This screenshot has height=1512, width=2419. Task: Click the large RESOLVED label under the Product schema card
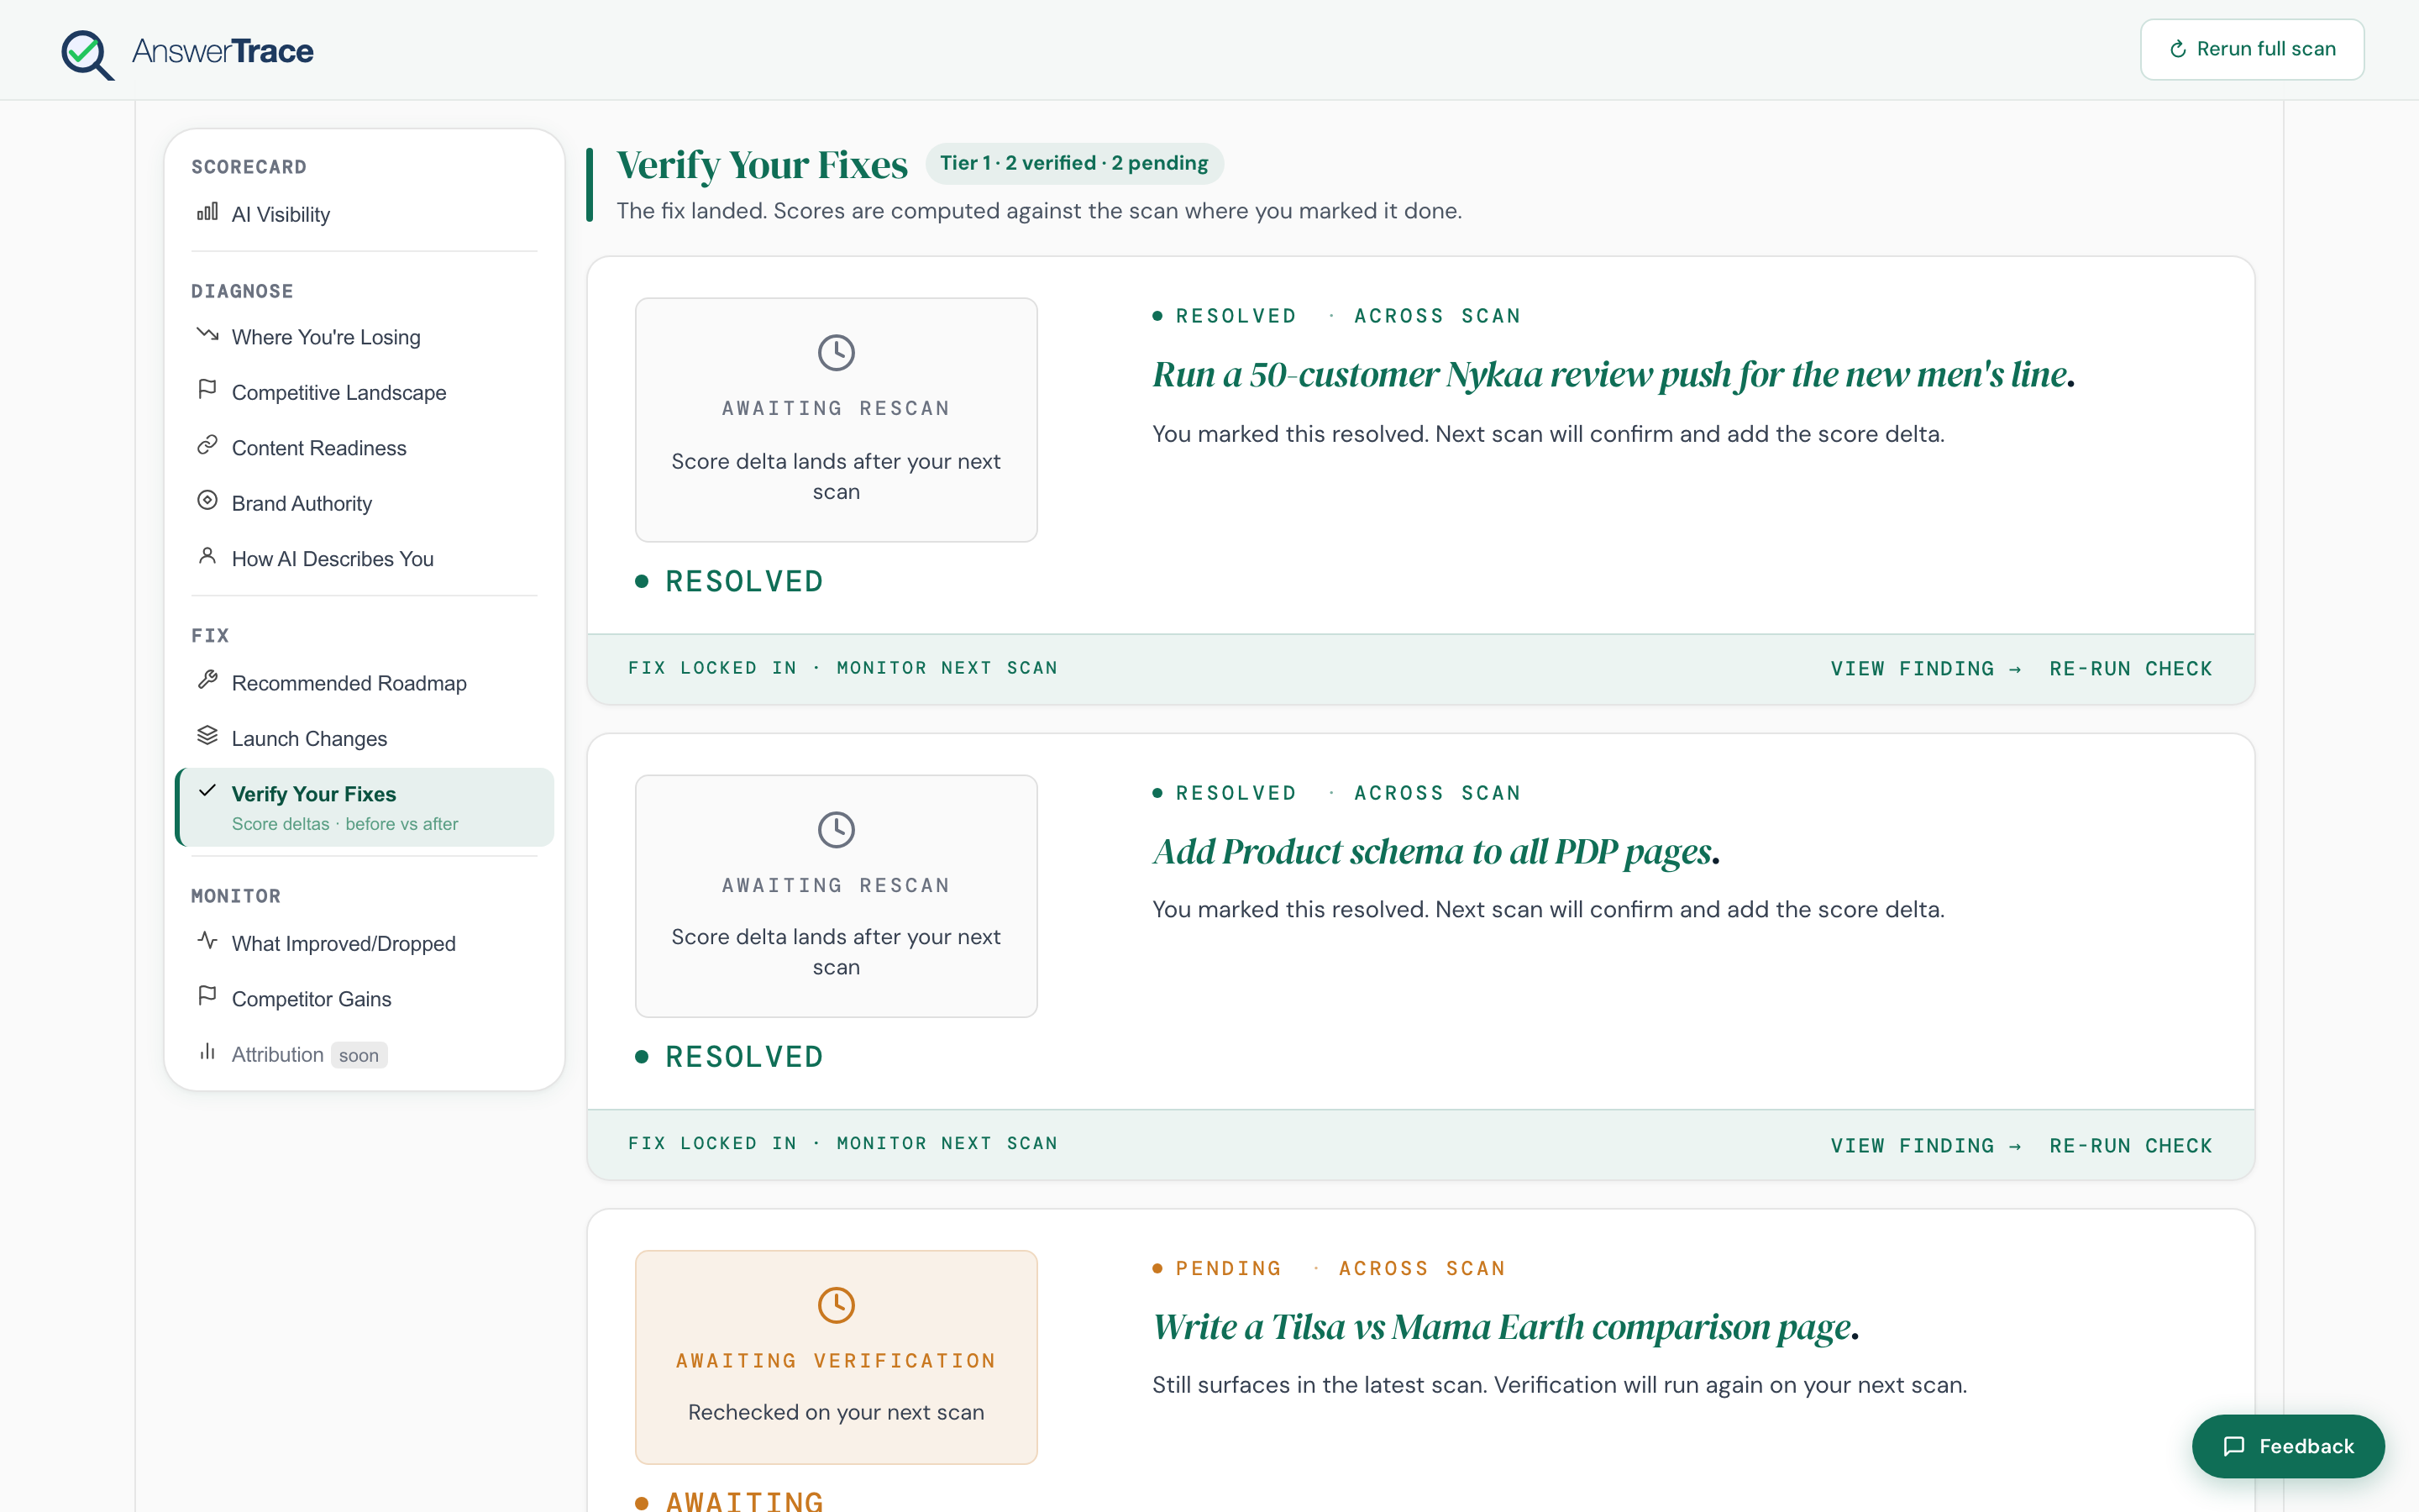click(x=743, y=1057)
